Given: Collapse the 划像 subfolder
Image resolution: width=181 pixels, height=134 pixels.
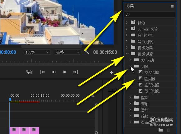Looking at the screenshot, I should click(x=131, y=66).
